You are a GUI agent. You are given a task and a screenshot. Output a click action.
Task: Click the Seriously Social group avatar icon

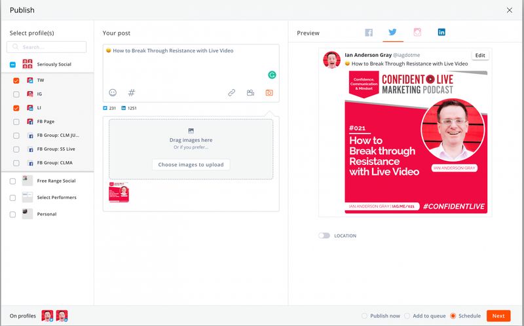pyautogui.click(x=28, y=63)
